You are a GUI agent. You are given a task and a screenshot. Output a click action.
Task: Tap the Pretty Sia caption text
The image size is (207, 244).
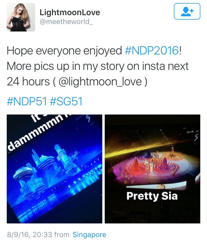click(x=152, y=196)
